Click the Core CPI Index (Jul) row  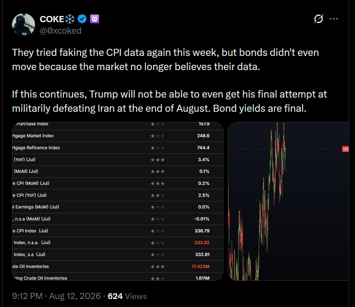tap(117, 231)
